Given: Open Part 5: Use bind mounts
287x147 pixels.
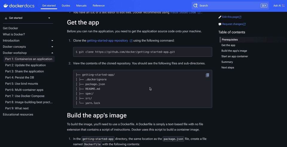Looking at the screenshot, I should click(22, 83).
